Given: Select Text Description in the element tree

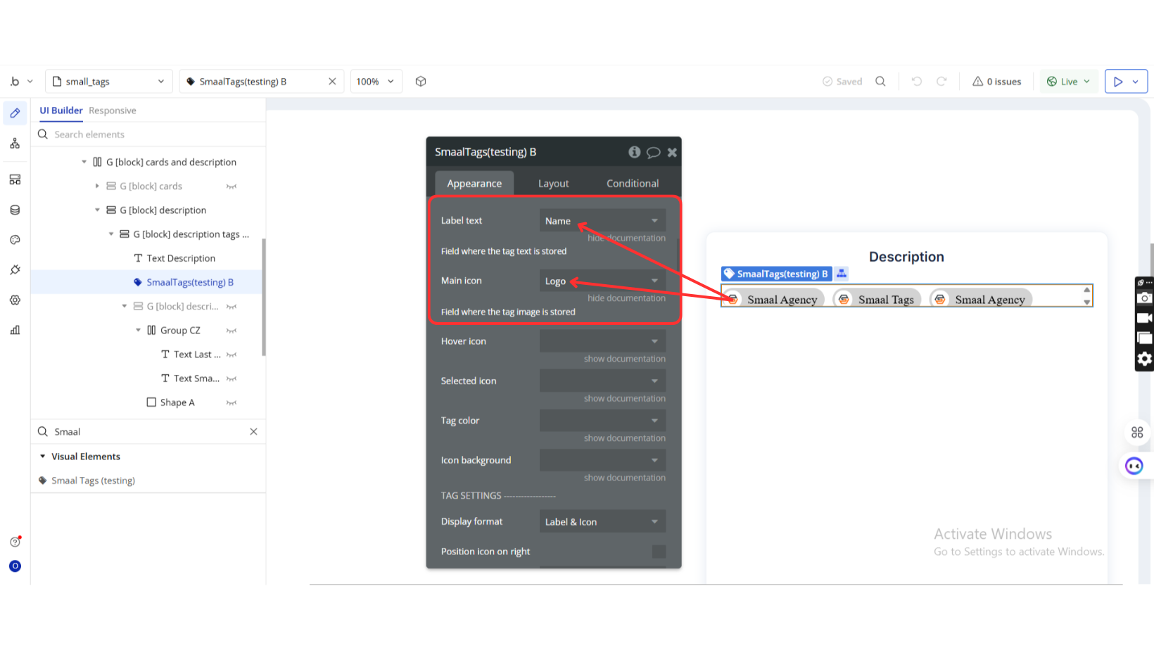Looking at the screenshot, I should 181,258.
